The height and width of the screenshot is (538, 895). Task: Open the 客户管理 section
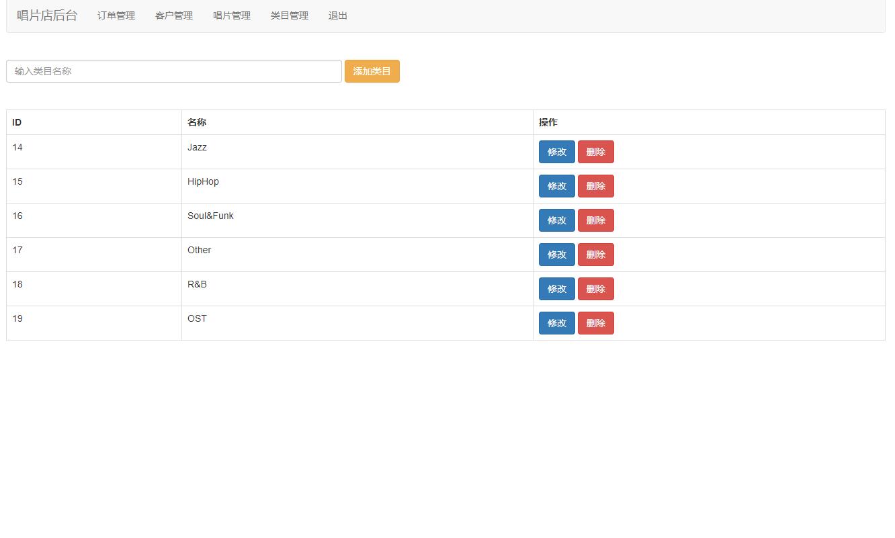click(173, 15)
